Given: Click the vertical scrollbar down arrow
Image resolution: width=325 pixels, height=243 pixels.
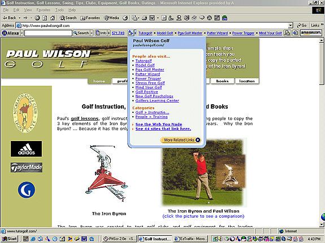Looking at the screenshot, I should click(x=322, y=224).
